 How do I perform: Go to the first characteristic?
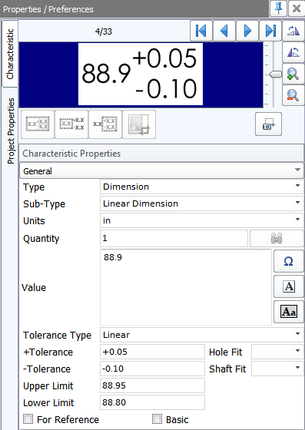[201, 31]
